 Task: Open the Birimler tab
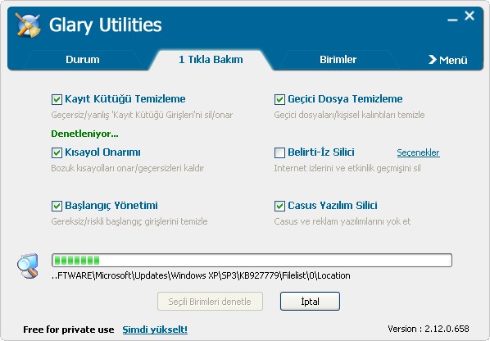[338, 59]
